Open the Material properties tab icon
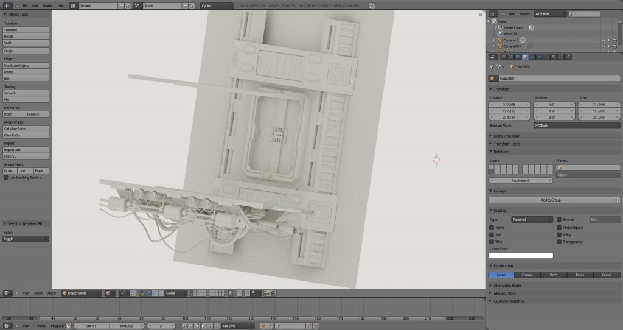Screen dimensions: 623x330 pos(554,57)
